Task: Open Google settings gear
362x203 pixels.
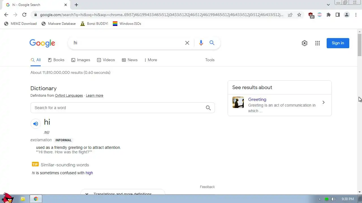Action: point(305,43)
